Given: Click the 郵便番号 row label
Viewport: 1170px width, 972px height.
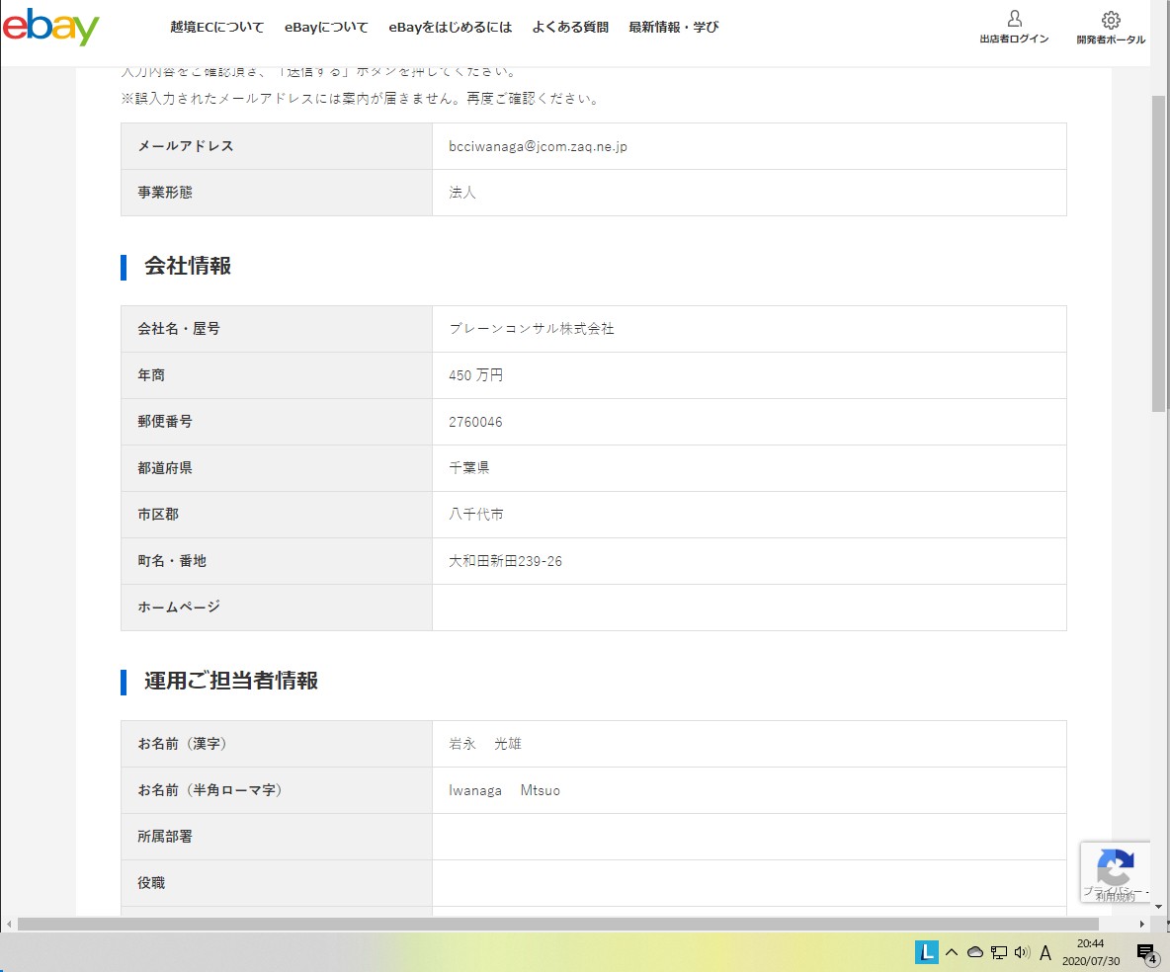Looking at the screenshot, I should point(165,422).
